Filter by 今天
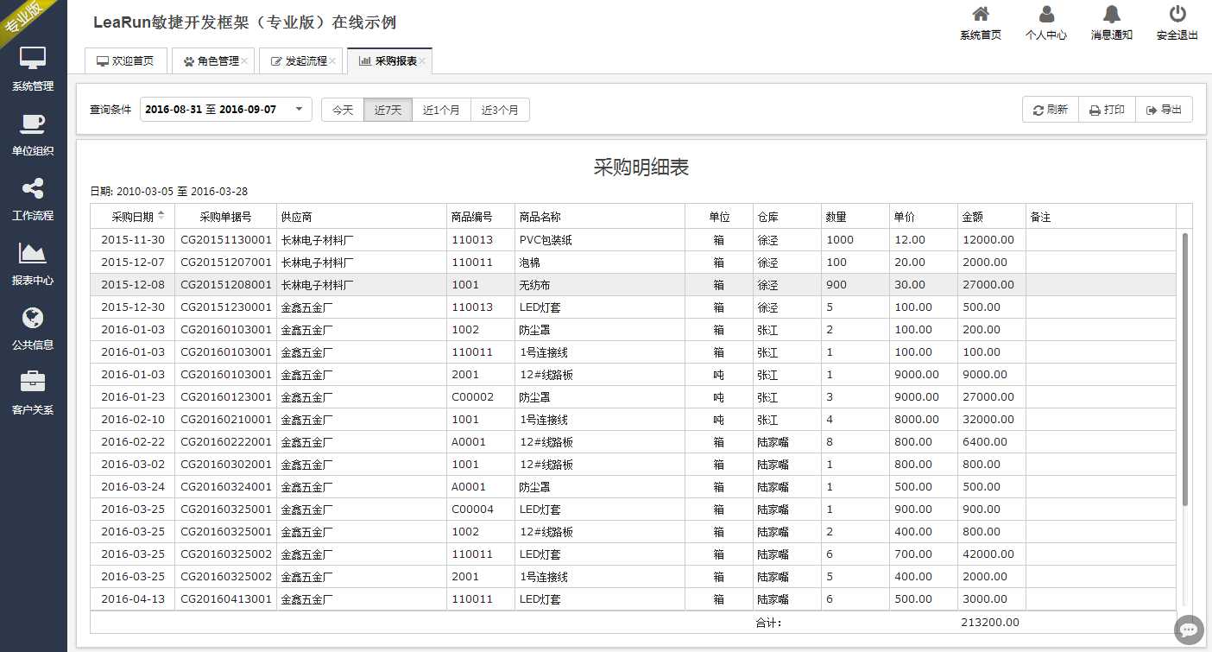This screenshot has height=652, width=1212. (343, 110)
